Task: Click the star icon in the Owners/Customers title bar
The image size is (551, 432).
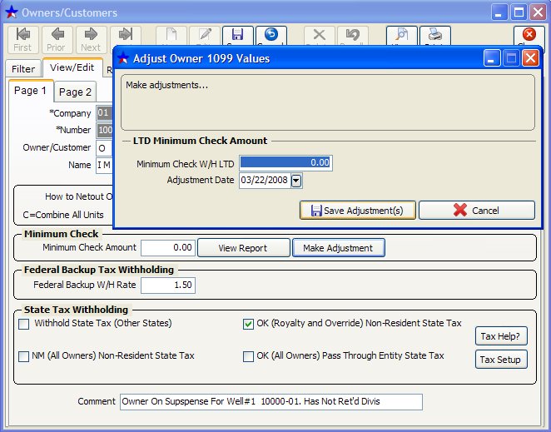Action: (x=12, y=12)
